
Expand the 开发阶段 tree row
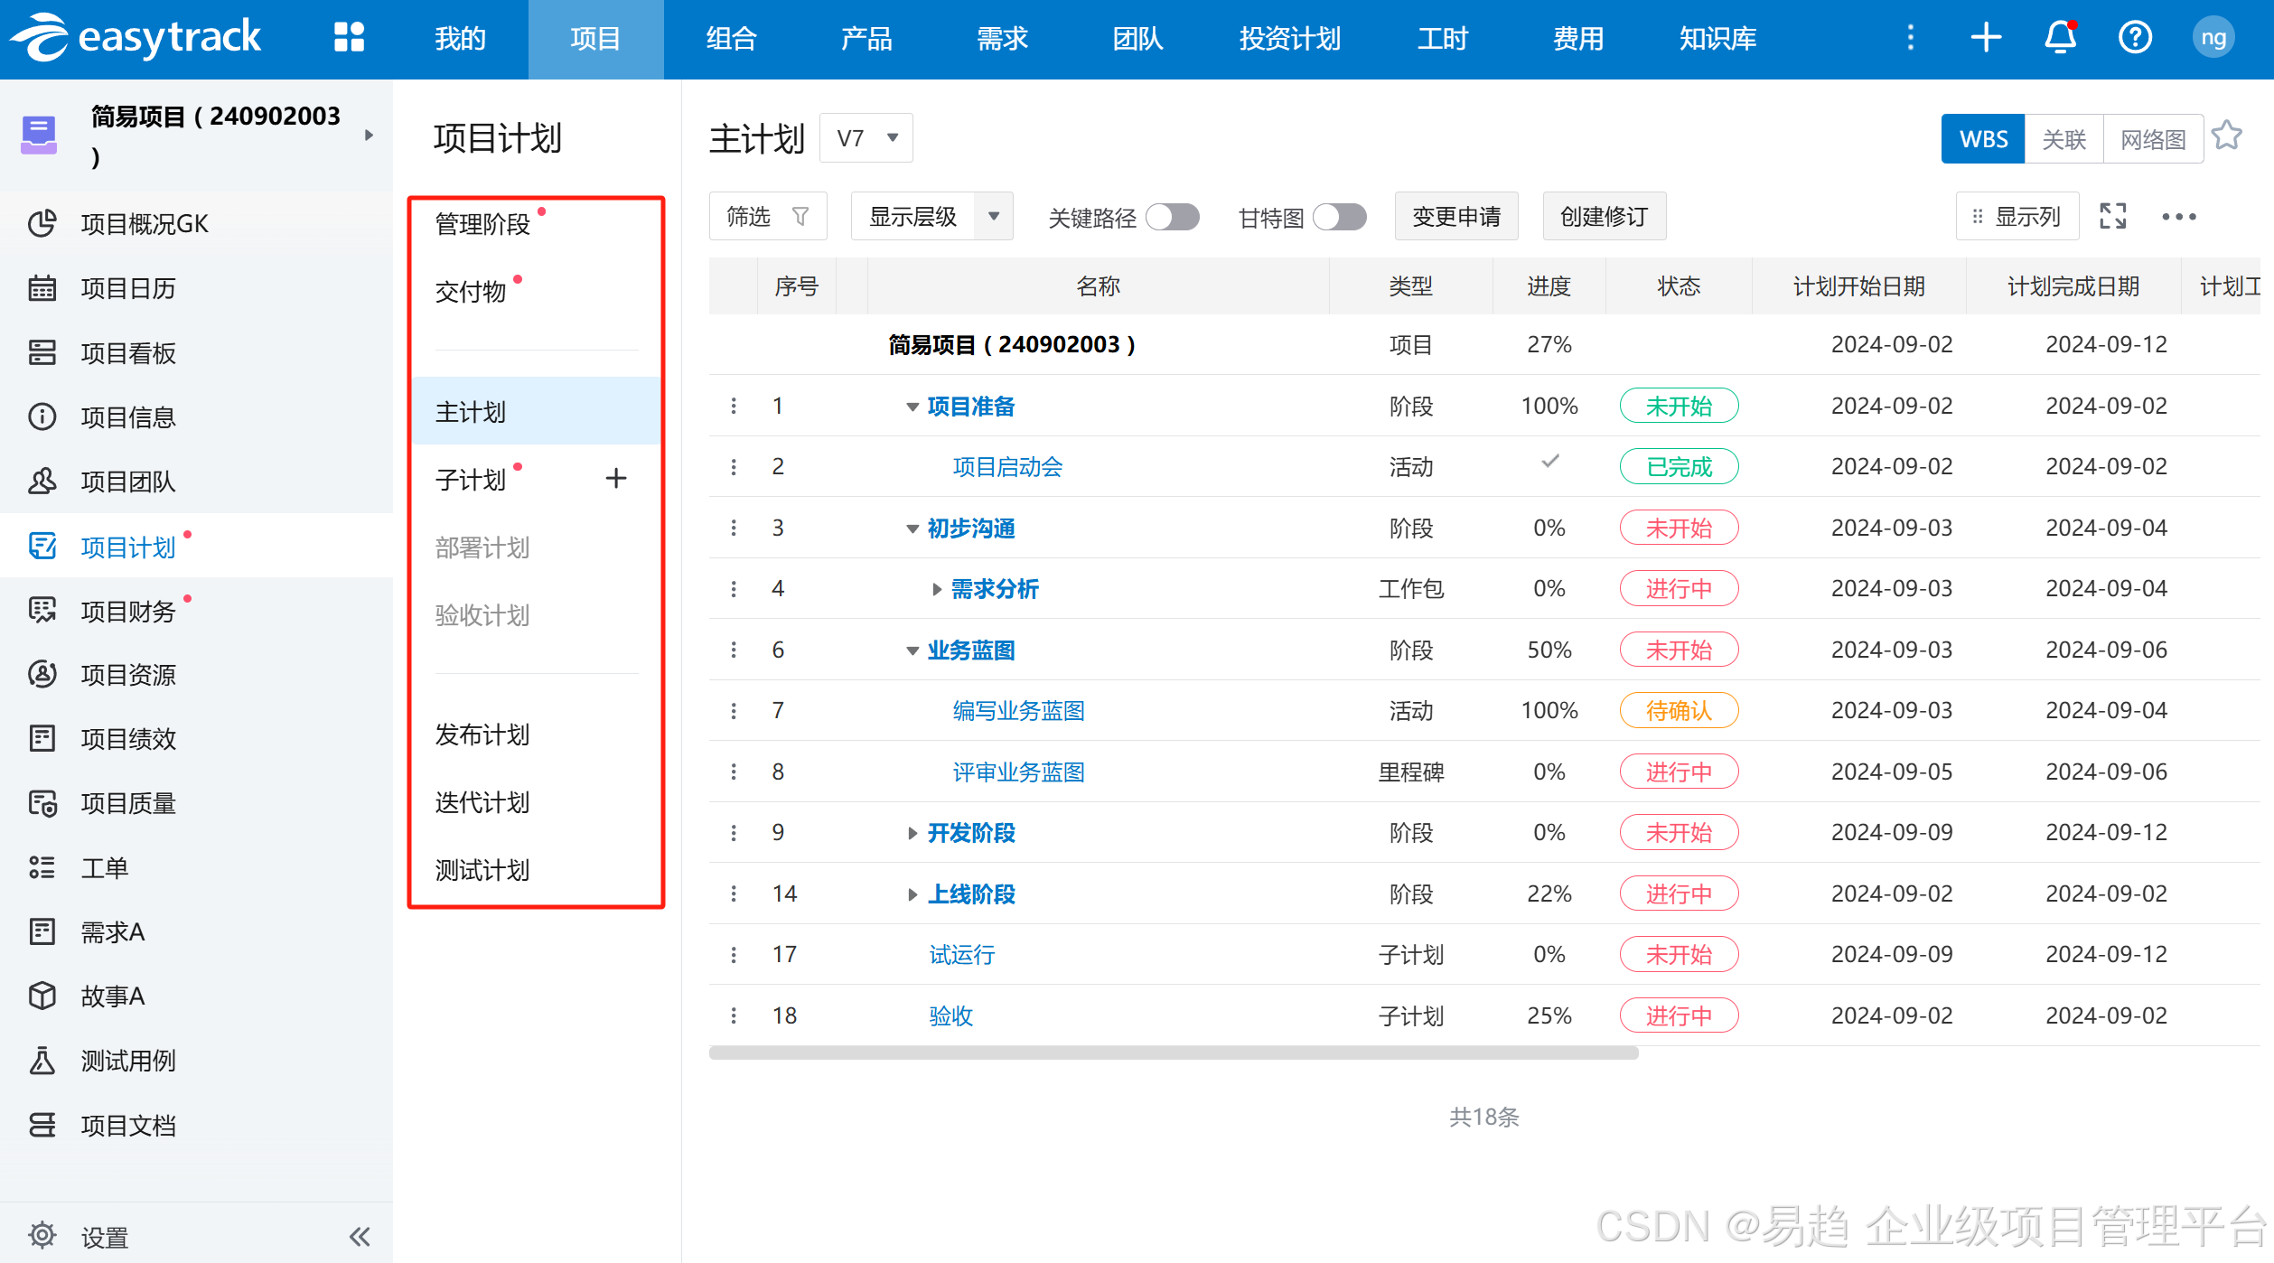(x=912, y=833)
